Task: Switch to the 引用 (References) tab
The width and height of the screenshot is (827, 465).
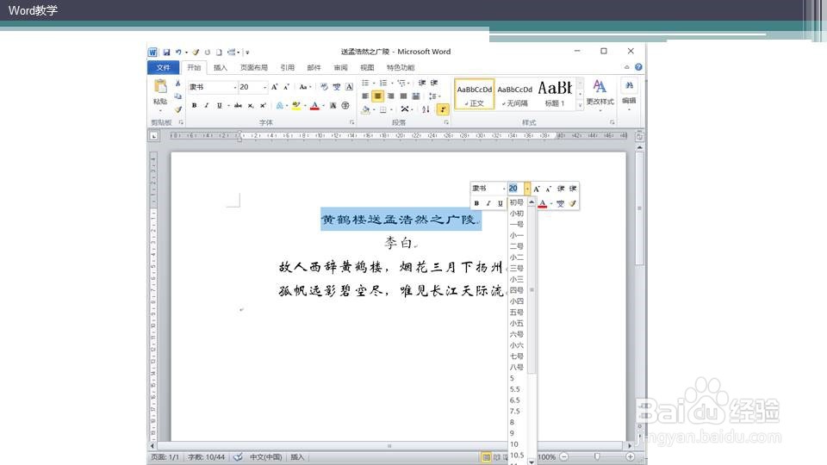Action: [x=288, y=67]
